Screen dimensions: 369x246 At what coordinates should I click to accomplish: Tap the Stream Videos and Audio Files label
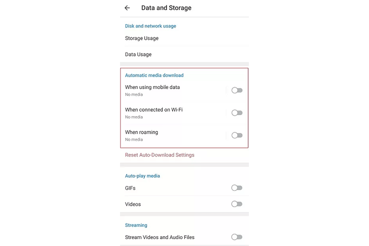(x=159, y=237)
